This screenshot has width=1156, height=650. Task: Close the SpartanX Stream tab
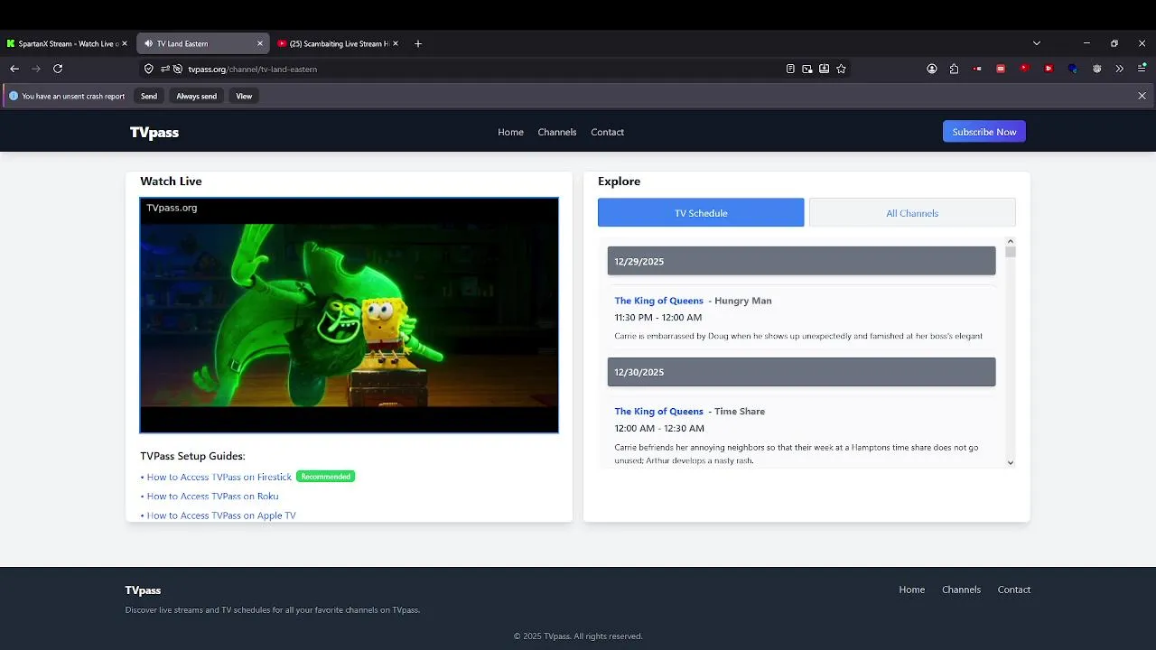click(x=125, y=43)
